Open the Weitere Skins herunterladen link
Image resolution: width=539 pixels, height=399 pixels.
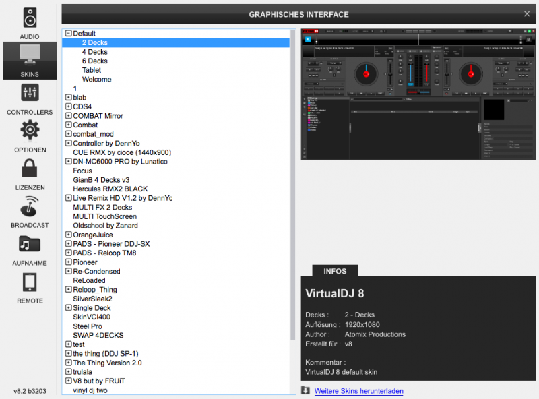[358, 391]
